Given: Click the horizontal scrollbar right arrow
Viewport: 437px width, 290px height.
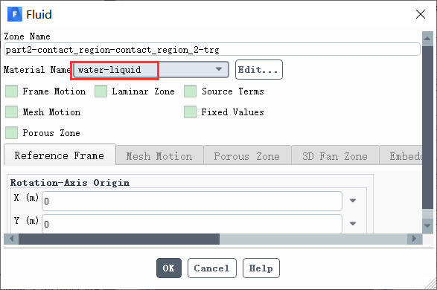Looking at the screenshot, I should point(415,239).
